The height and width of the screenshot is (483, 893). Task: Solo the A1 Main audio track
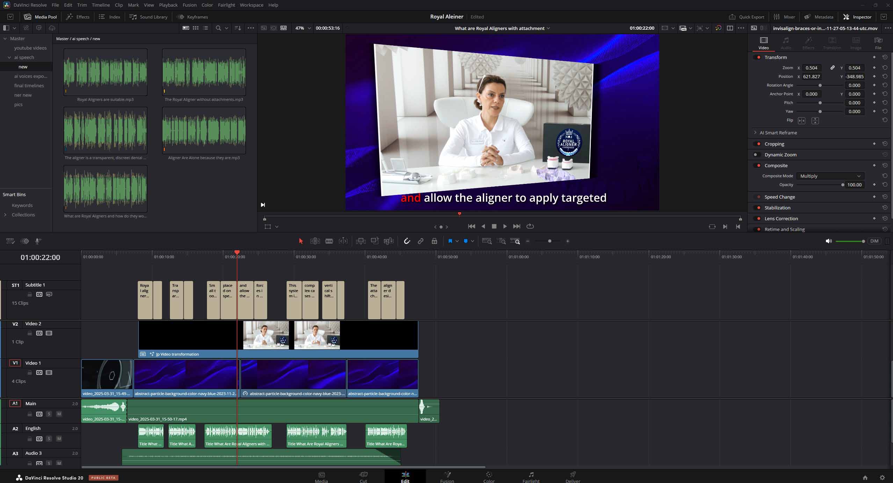[49, 414]
